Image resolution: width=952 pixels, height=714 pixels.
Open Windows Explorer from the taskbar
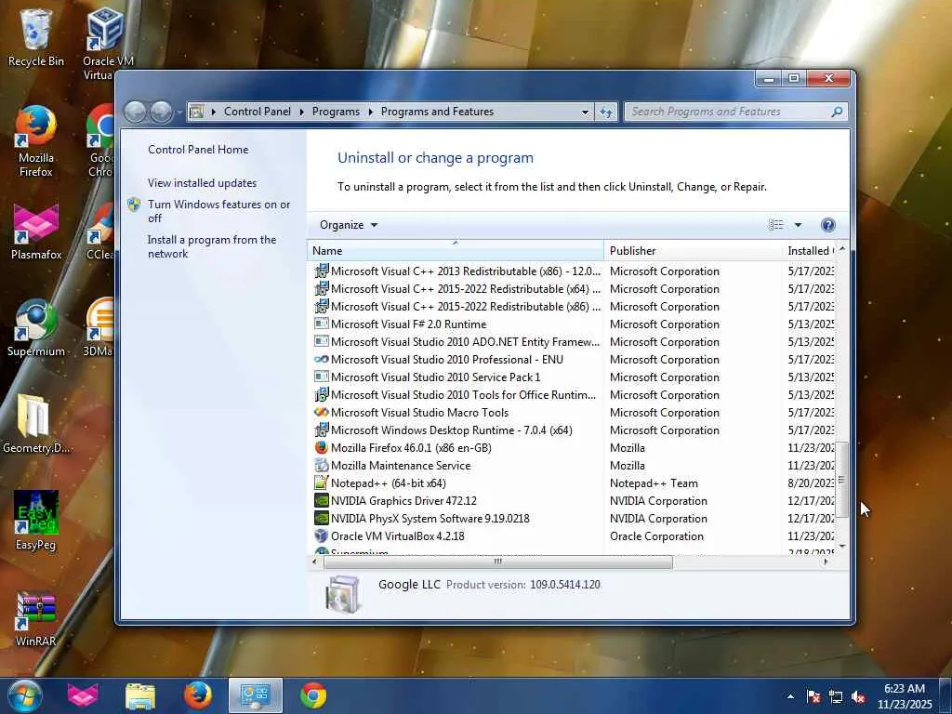140,695
